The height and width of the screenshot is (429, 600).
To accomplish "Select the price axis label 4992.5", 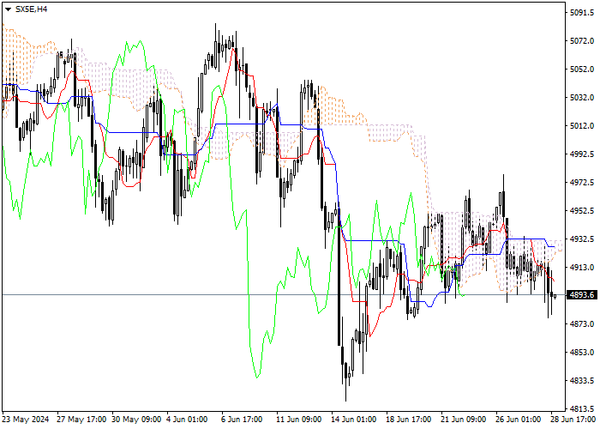I will 582,154.
